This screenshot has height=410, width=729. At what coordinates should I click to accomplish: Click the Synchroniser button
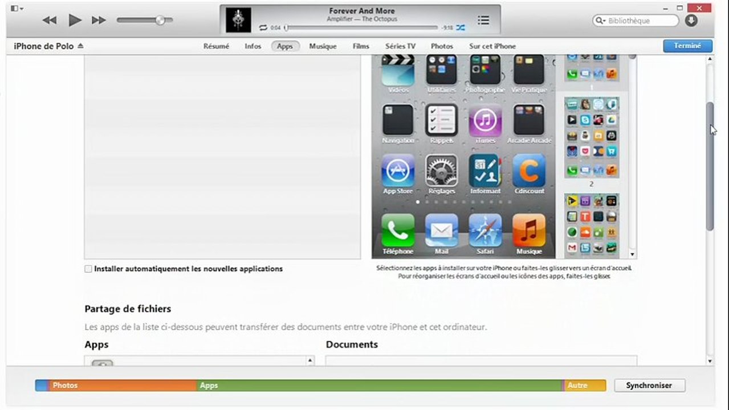(649, 386)
